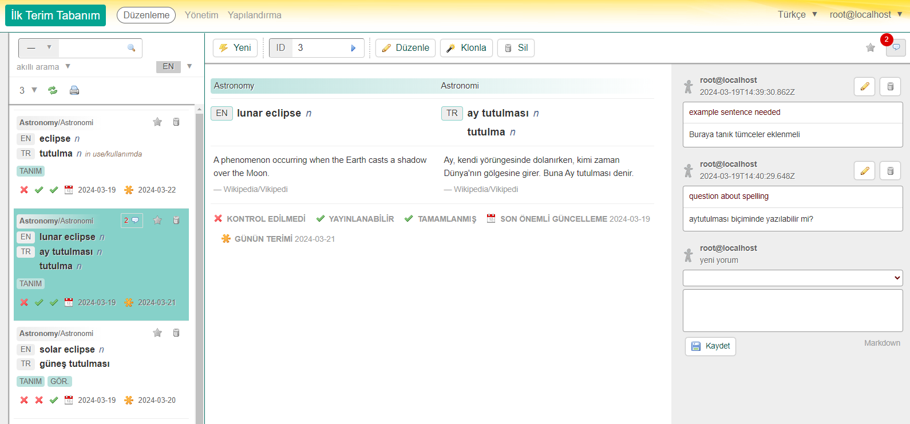Toggle star on solar eclipse list item

157,333
